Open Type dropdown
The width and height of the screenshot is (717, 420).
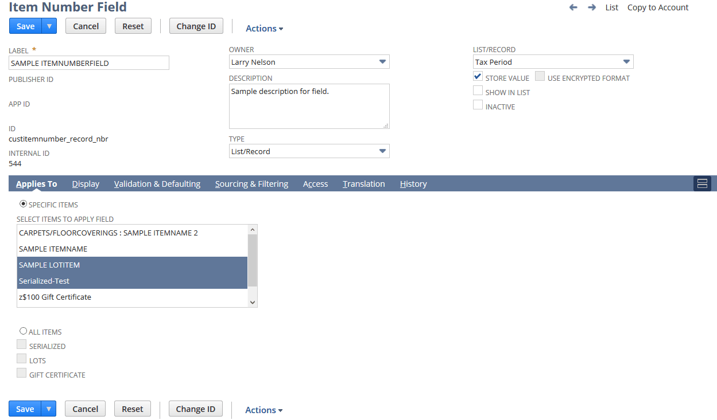(x=382, y=151)
